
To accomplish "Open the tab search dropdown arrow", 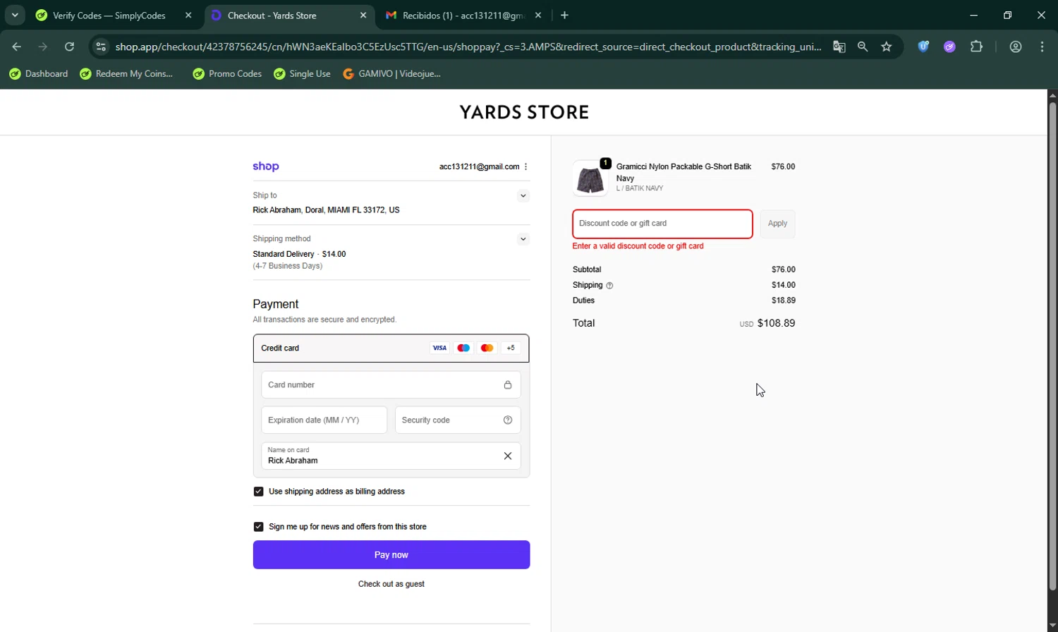I will (15, 15).
